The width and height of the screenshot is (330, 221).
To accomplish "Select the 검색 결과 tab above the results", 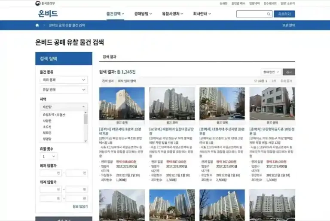I will pyautogui.click(x=110, y=57).
